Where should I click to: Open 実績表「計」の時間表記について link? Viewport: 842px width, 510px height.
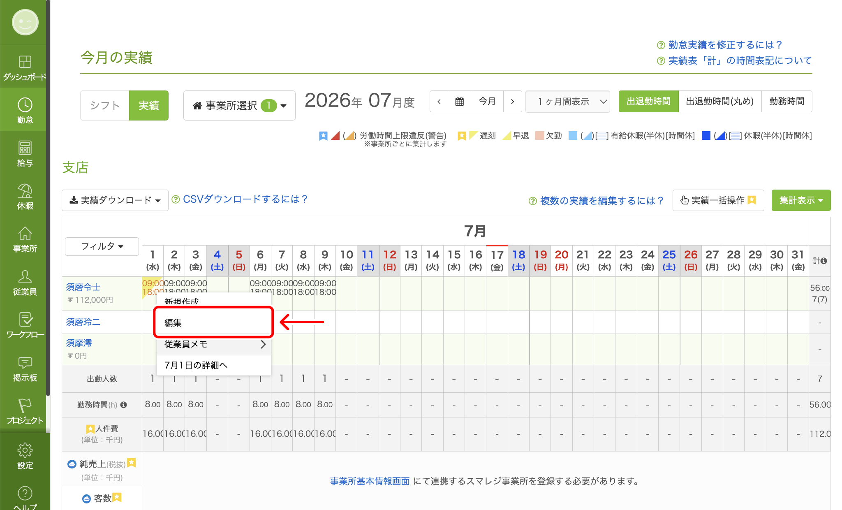[740, 60]
